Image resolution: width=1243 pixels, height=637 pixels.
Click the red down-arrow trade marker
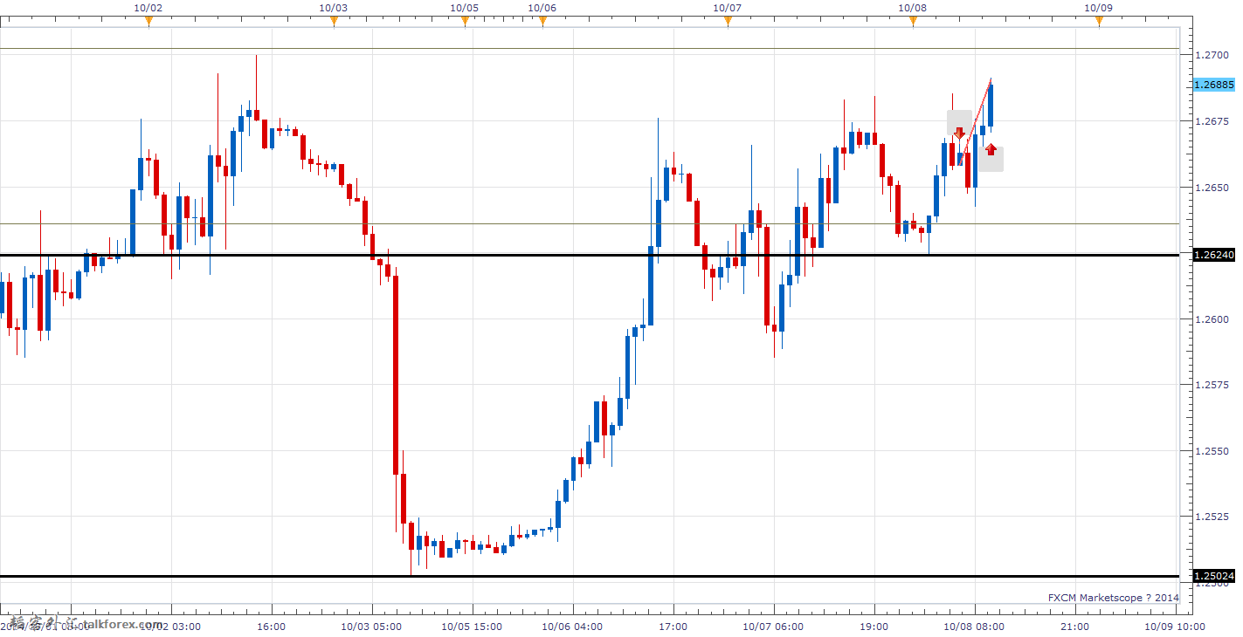click(x=959, y=133)
